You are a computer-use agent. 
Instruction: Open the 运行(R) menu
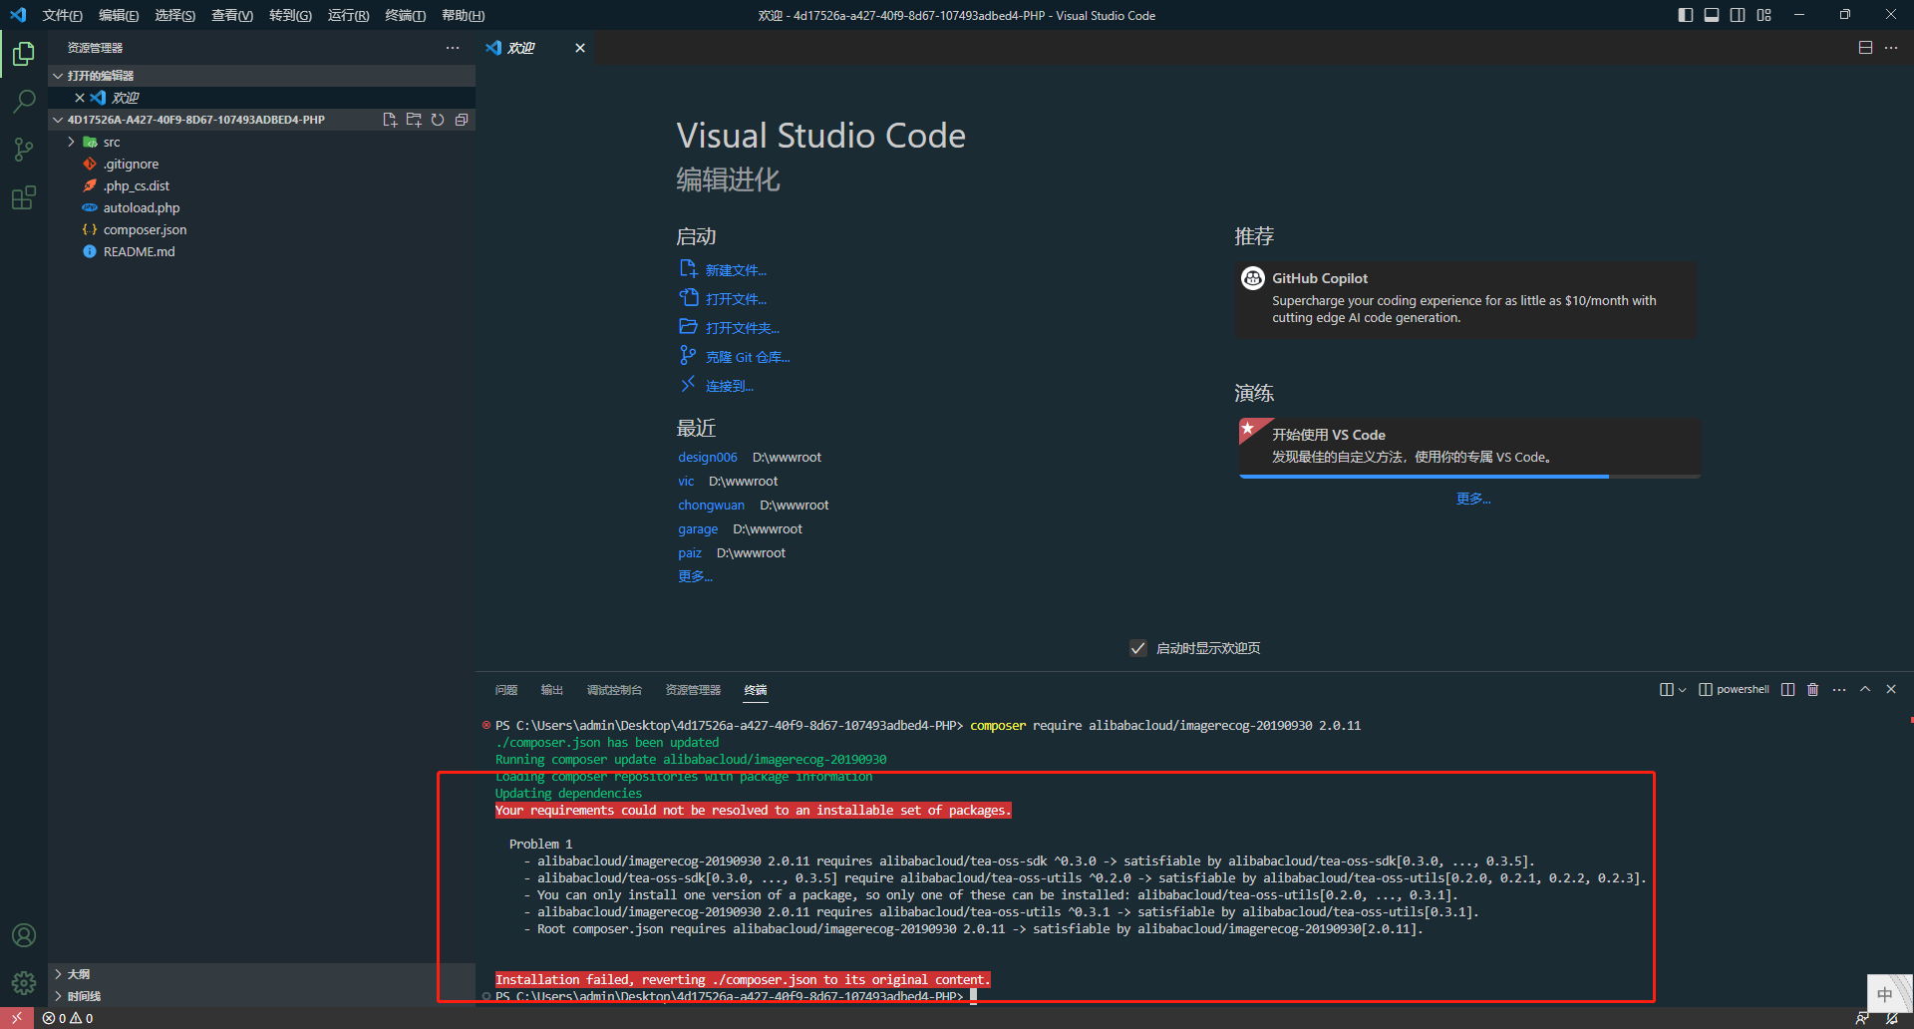point(348,15)
